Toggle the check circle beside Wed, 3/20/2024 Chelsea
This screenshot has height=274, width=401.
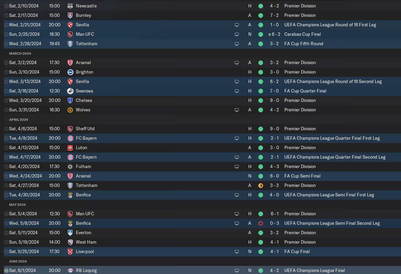click(6, 101)
